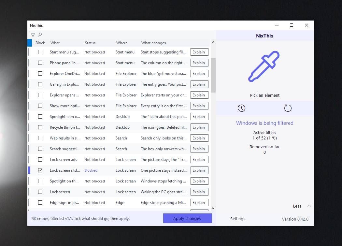
Task: Tick the Phone panel checkbox
Action: [x=40, y=63]
